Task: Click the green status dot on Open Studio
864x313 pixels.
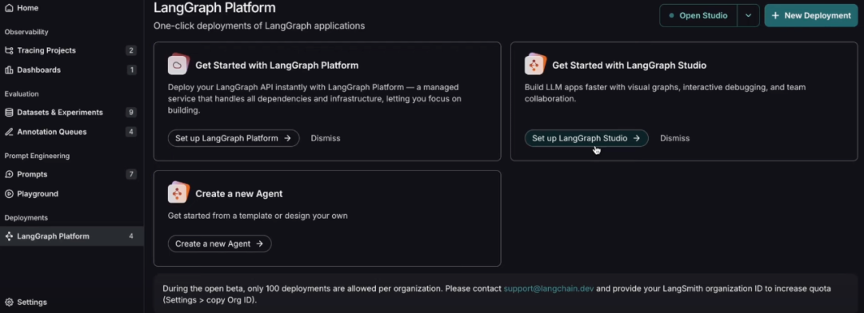Action: 671,15
